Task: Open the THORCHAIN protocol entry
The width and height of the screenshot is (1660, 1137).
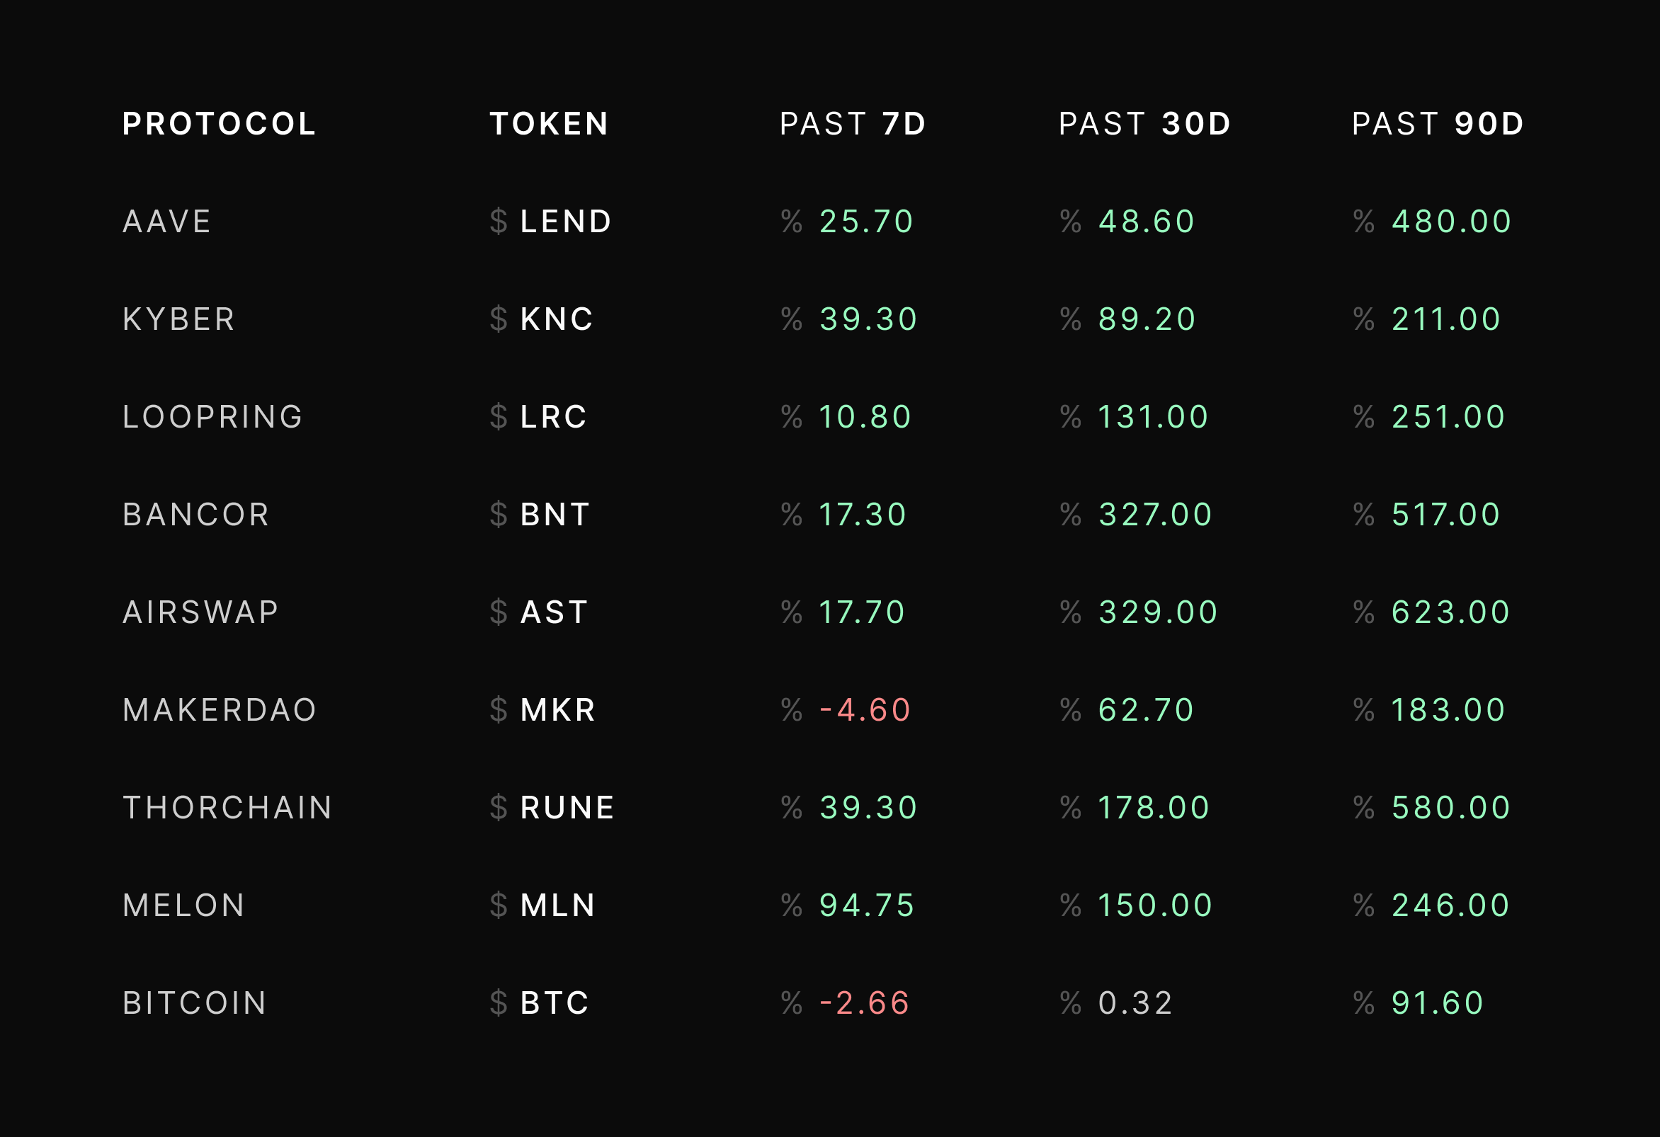Action: click(228, 808)
